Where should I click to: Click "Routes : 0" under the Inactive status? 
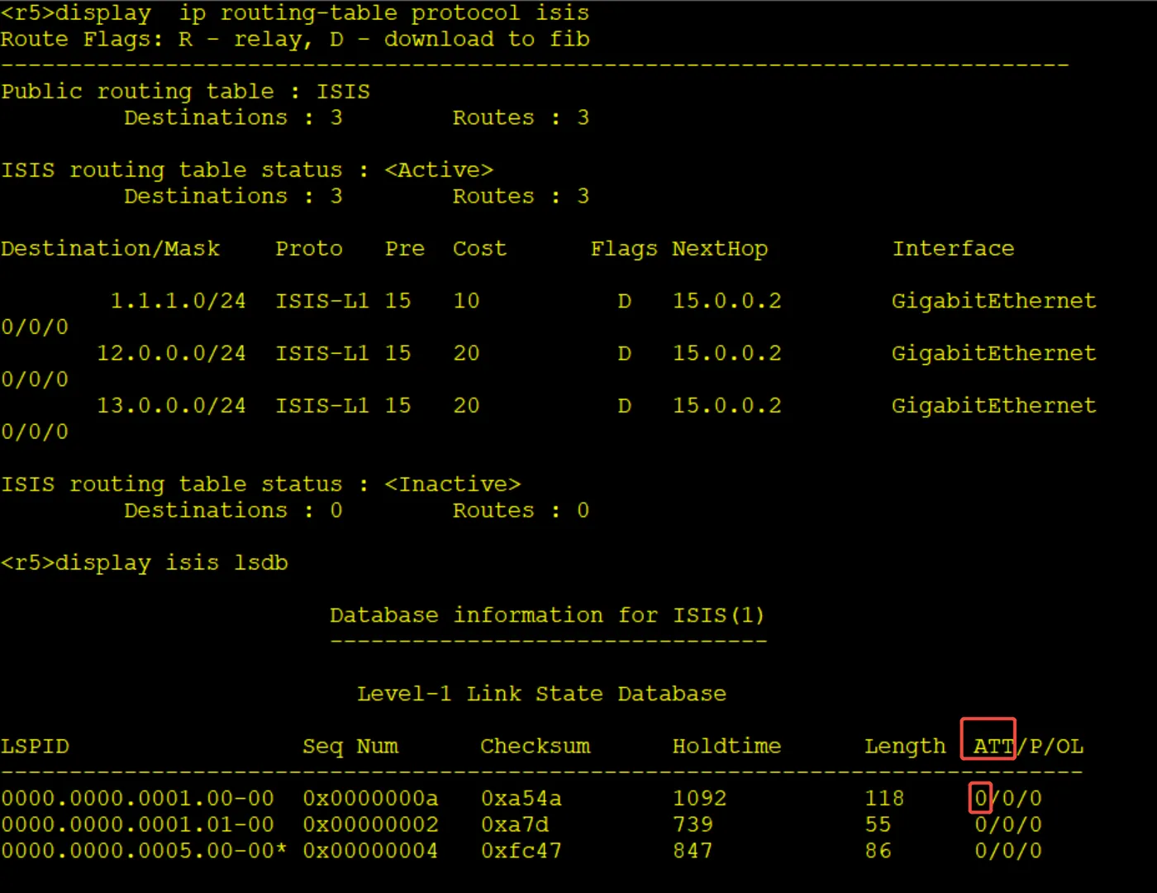click(521, 511)
